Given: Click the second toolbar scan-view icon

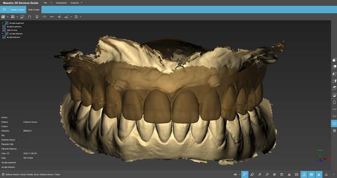Looking at the screenshot, I should tap(13, 17).
